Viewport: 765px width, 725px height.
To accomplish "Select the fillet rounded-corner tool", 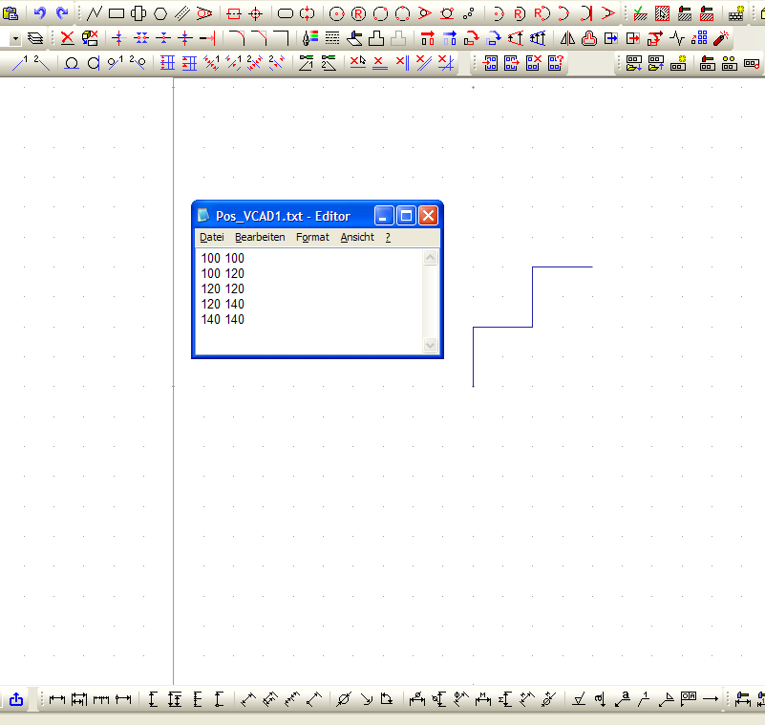I will pyautogui.click(x=237, y=38).
